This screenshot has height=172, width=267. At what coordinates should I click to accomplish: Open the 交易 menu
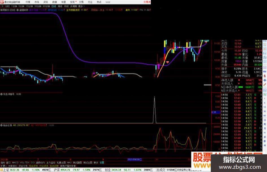(x=81, y=2)
